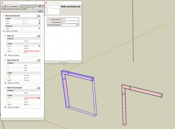Toggle the formula view icon
The image size is (175, 129).
pos(43,6)
